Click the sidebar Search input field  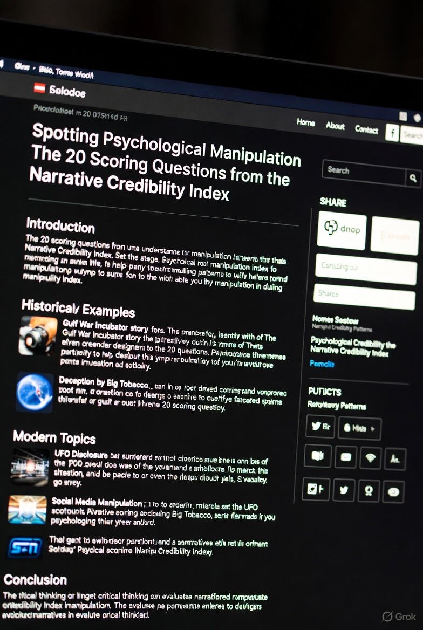tap(364, 172)
